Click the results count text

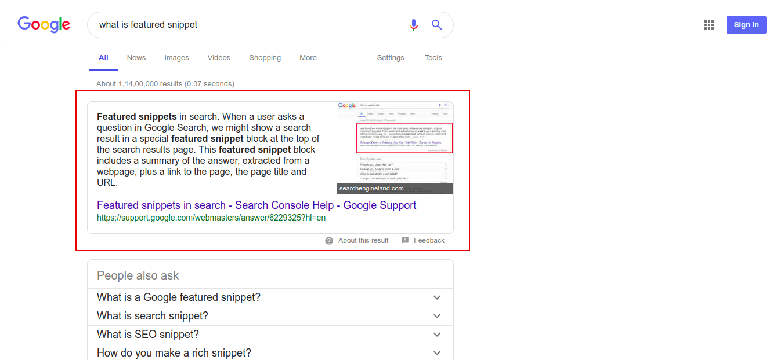pos(165,84)
